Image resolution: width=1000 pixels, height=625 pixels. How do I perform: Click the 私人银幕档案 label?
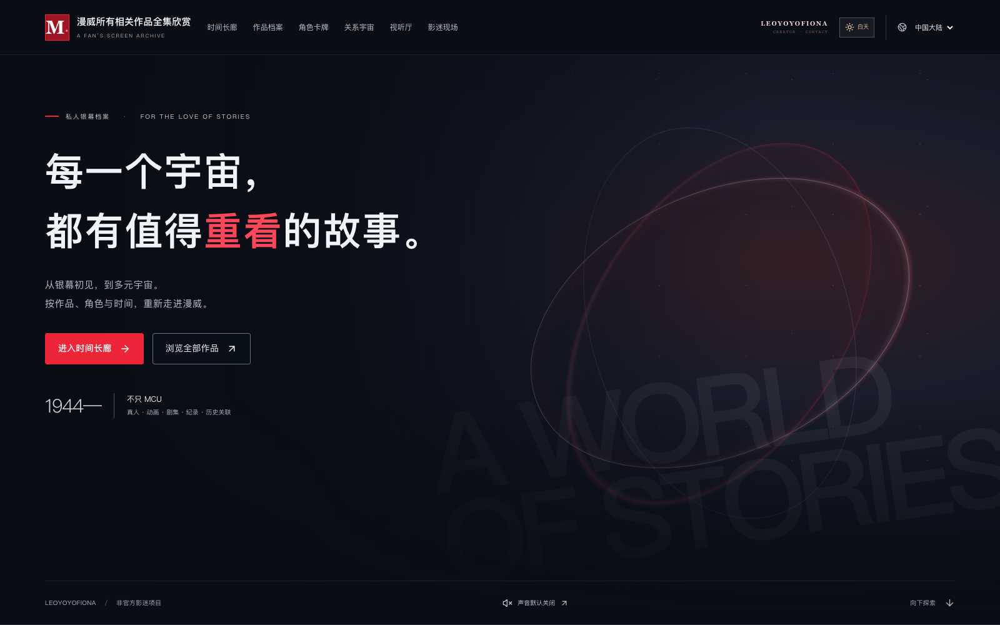(x=87, y=117)
